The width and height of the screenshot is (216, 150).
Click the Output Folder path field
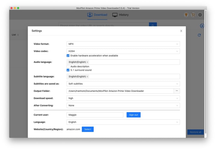(x=120, y=91)
